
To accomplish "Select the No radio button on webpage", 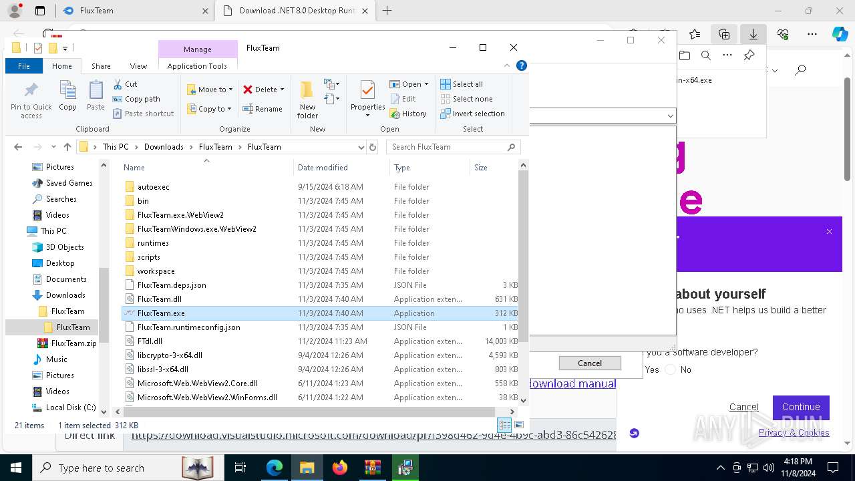I will click(671, 369).
